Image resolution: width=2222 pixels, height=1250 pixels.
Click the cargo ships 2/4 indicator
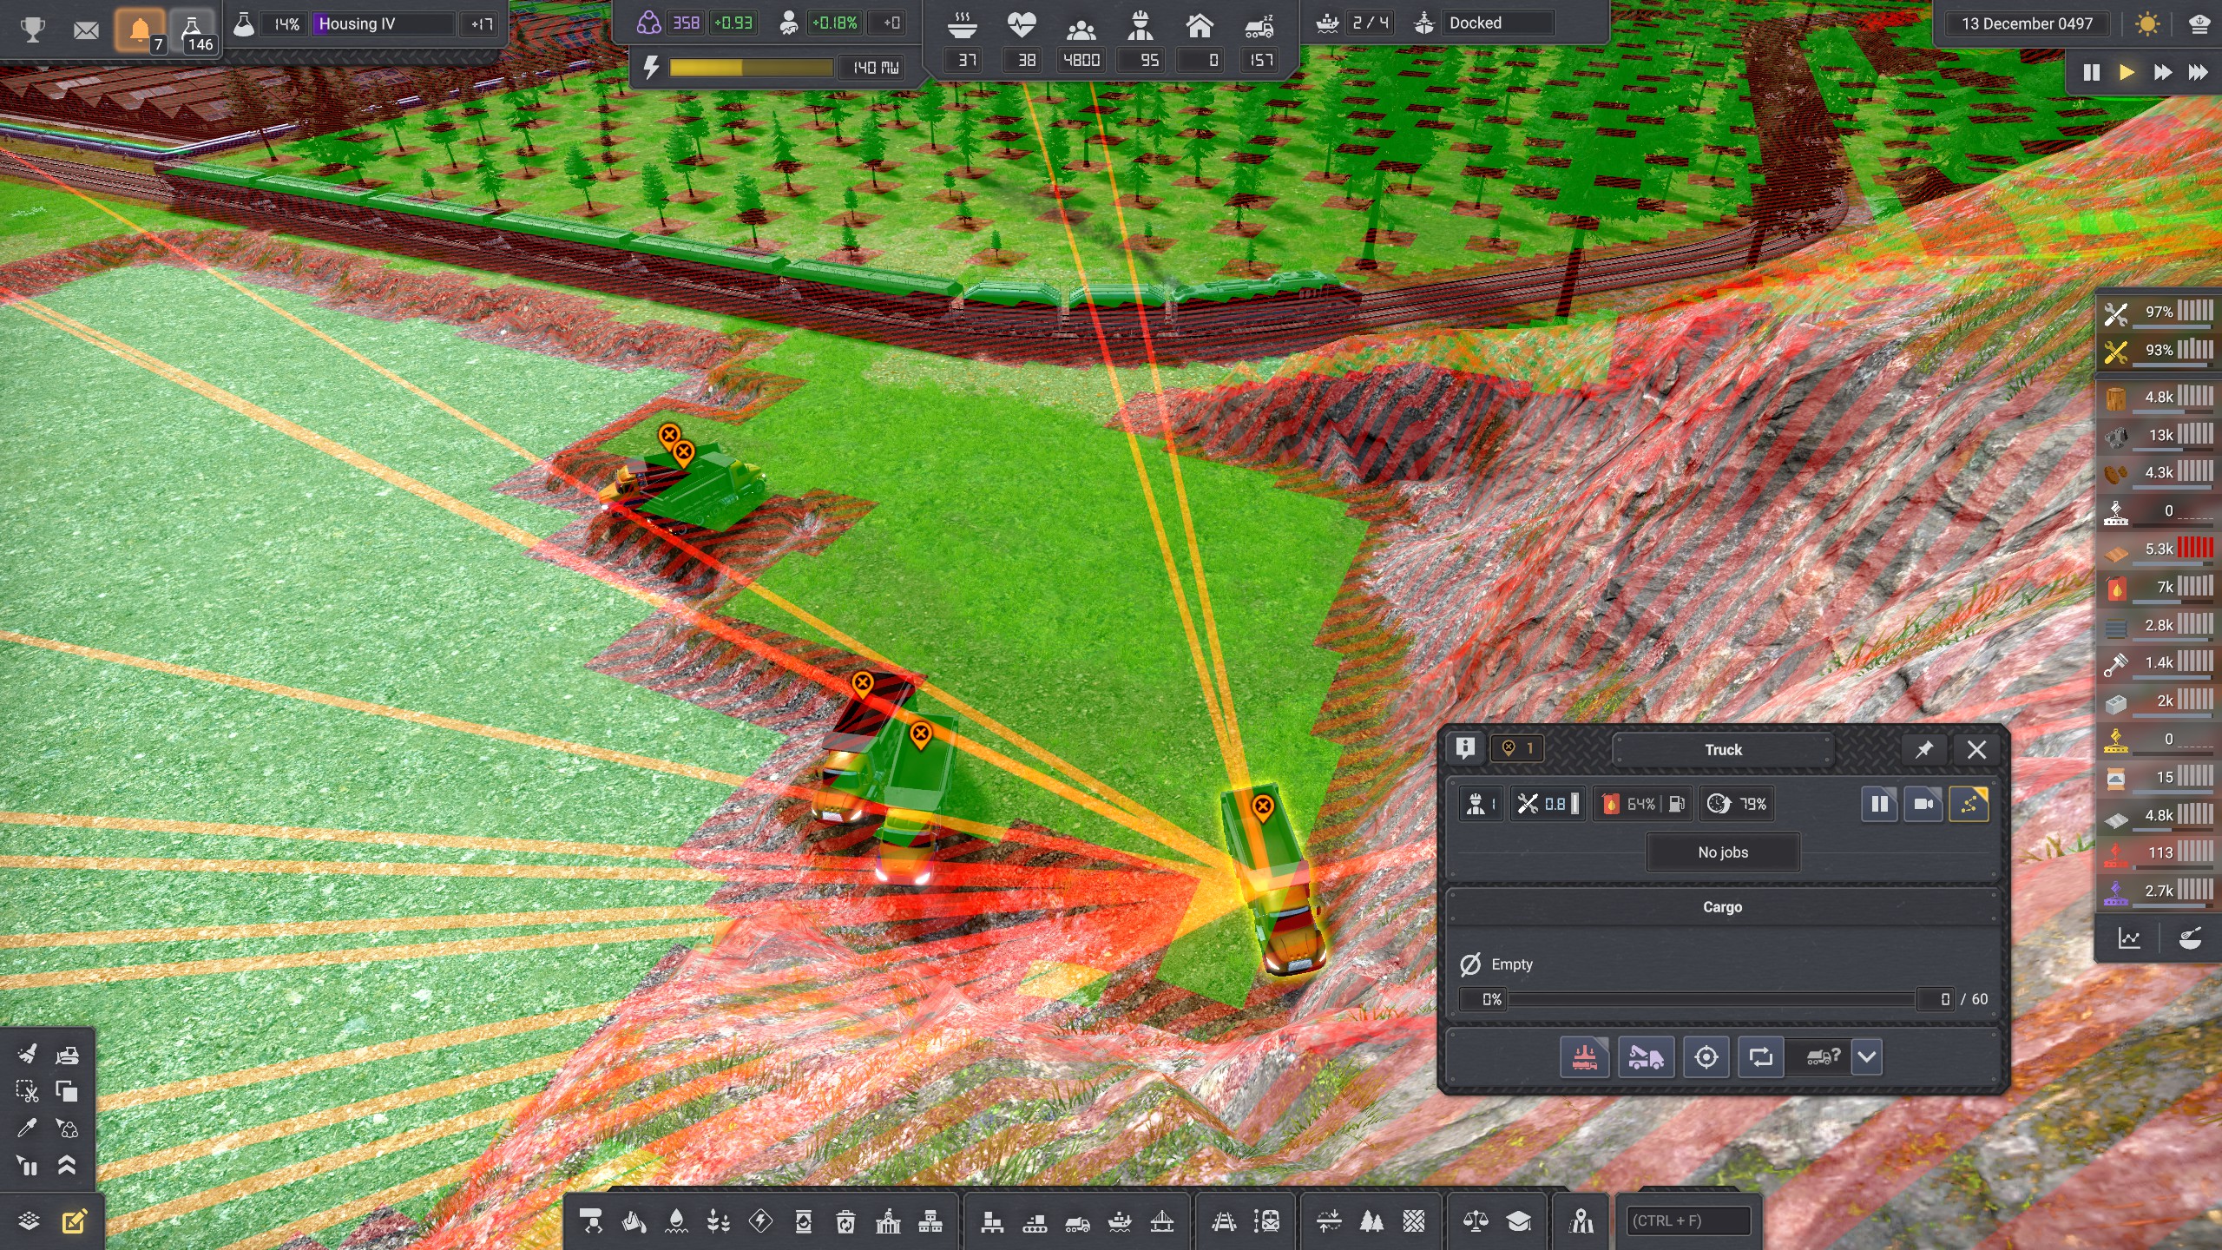1354,23
